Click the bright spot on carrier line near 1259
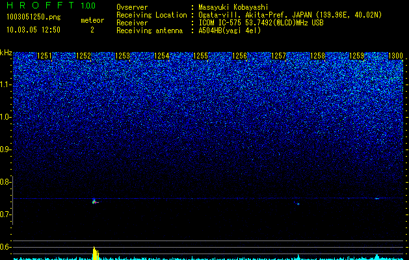 point(377,198)
